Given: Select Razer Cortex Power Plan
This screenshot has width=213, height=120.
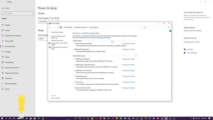Looking at the screenshot, I should 75,88.
